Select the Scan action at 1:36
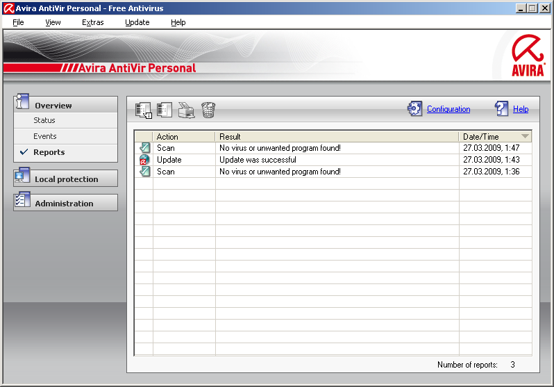The image size is (554, 387). coord(166,172)
